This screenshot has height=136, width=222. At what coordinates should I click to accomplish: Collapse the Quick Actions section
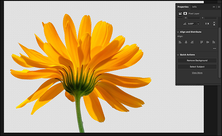coord(178,55)
